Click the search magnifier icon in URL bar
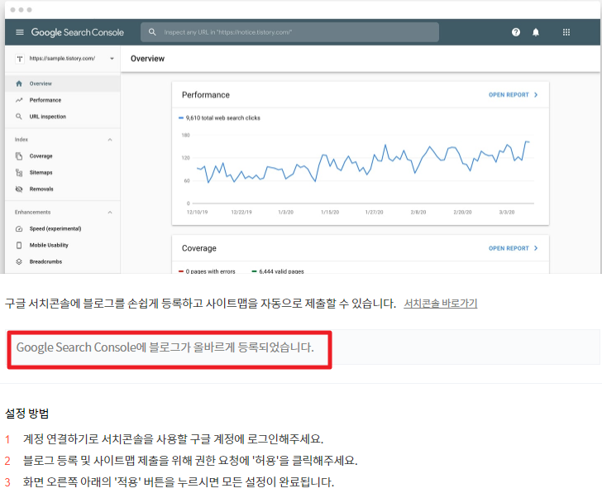This screenshot has width=602, height=498. [x=152, y=32]
